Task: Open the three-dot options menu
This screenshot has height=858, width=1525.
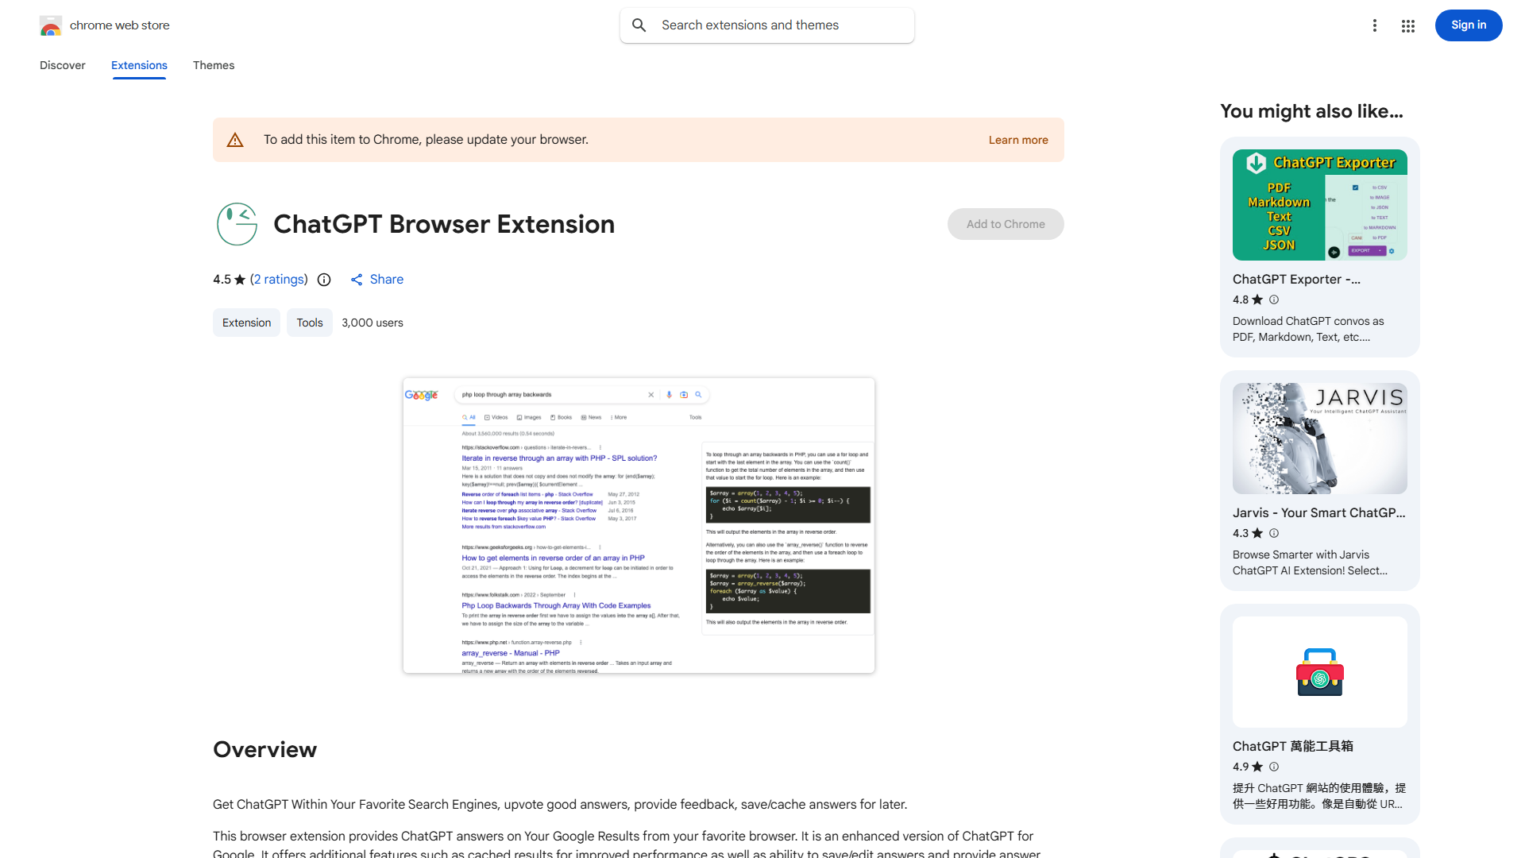Action: (x=1375, y=25)
